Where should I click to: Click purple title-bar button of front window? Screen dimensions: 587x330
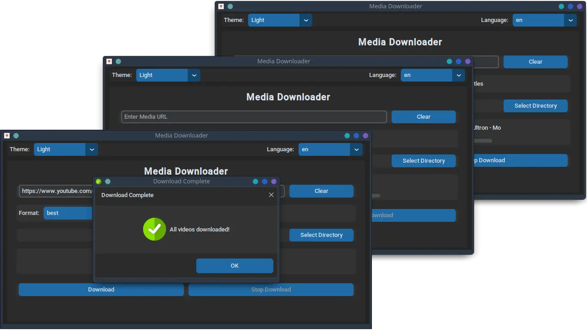point(365,136)
